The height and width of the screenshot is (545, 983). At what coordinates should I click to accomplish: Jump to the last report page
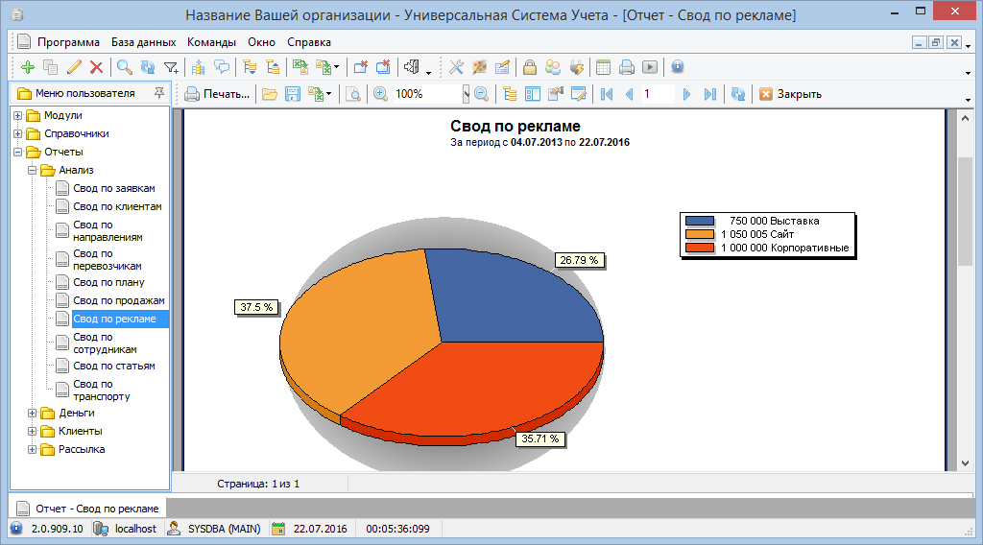[x=709, y=94]
